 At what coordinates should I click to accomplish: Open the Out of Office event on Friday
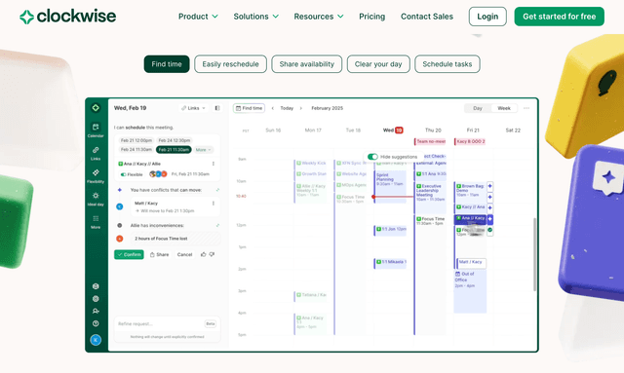point(470,291)
